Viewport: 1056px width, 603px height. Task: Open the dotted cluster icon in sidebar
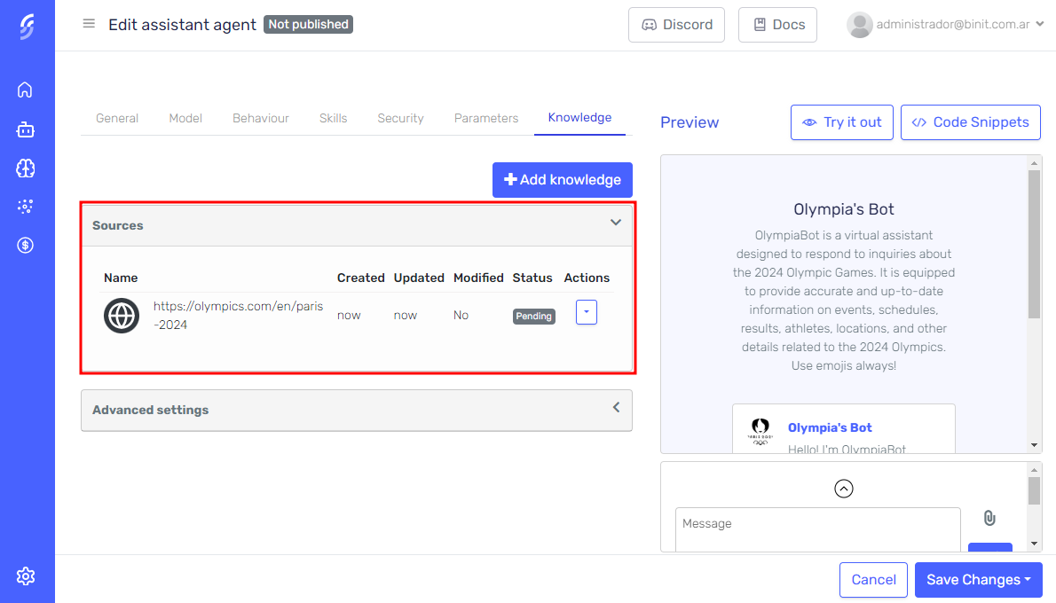pyautogui.click(x=25, y=207)
